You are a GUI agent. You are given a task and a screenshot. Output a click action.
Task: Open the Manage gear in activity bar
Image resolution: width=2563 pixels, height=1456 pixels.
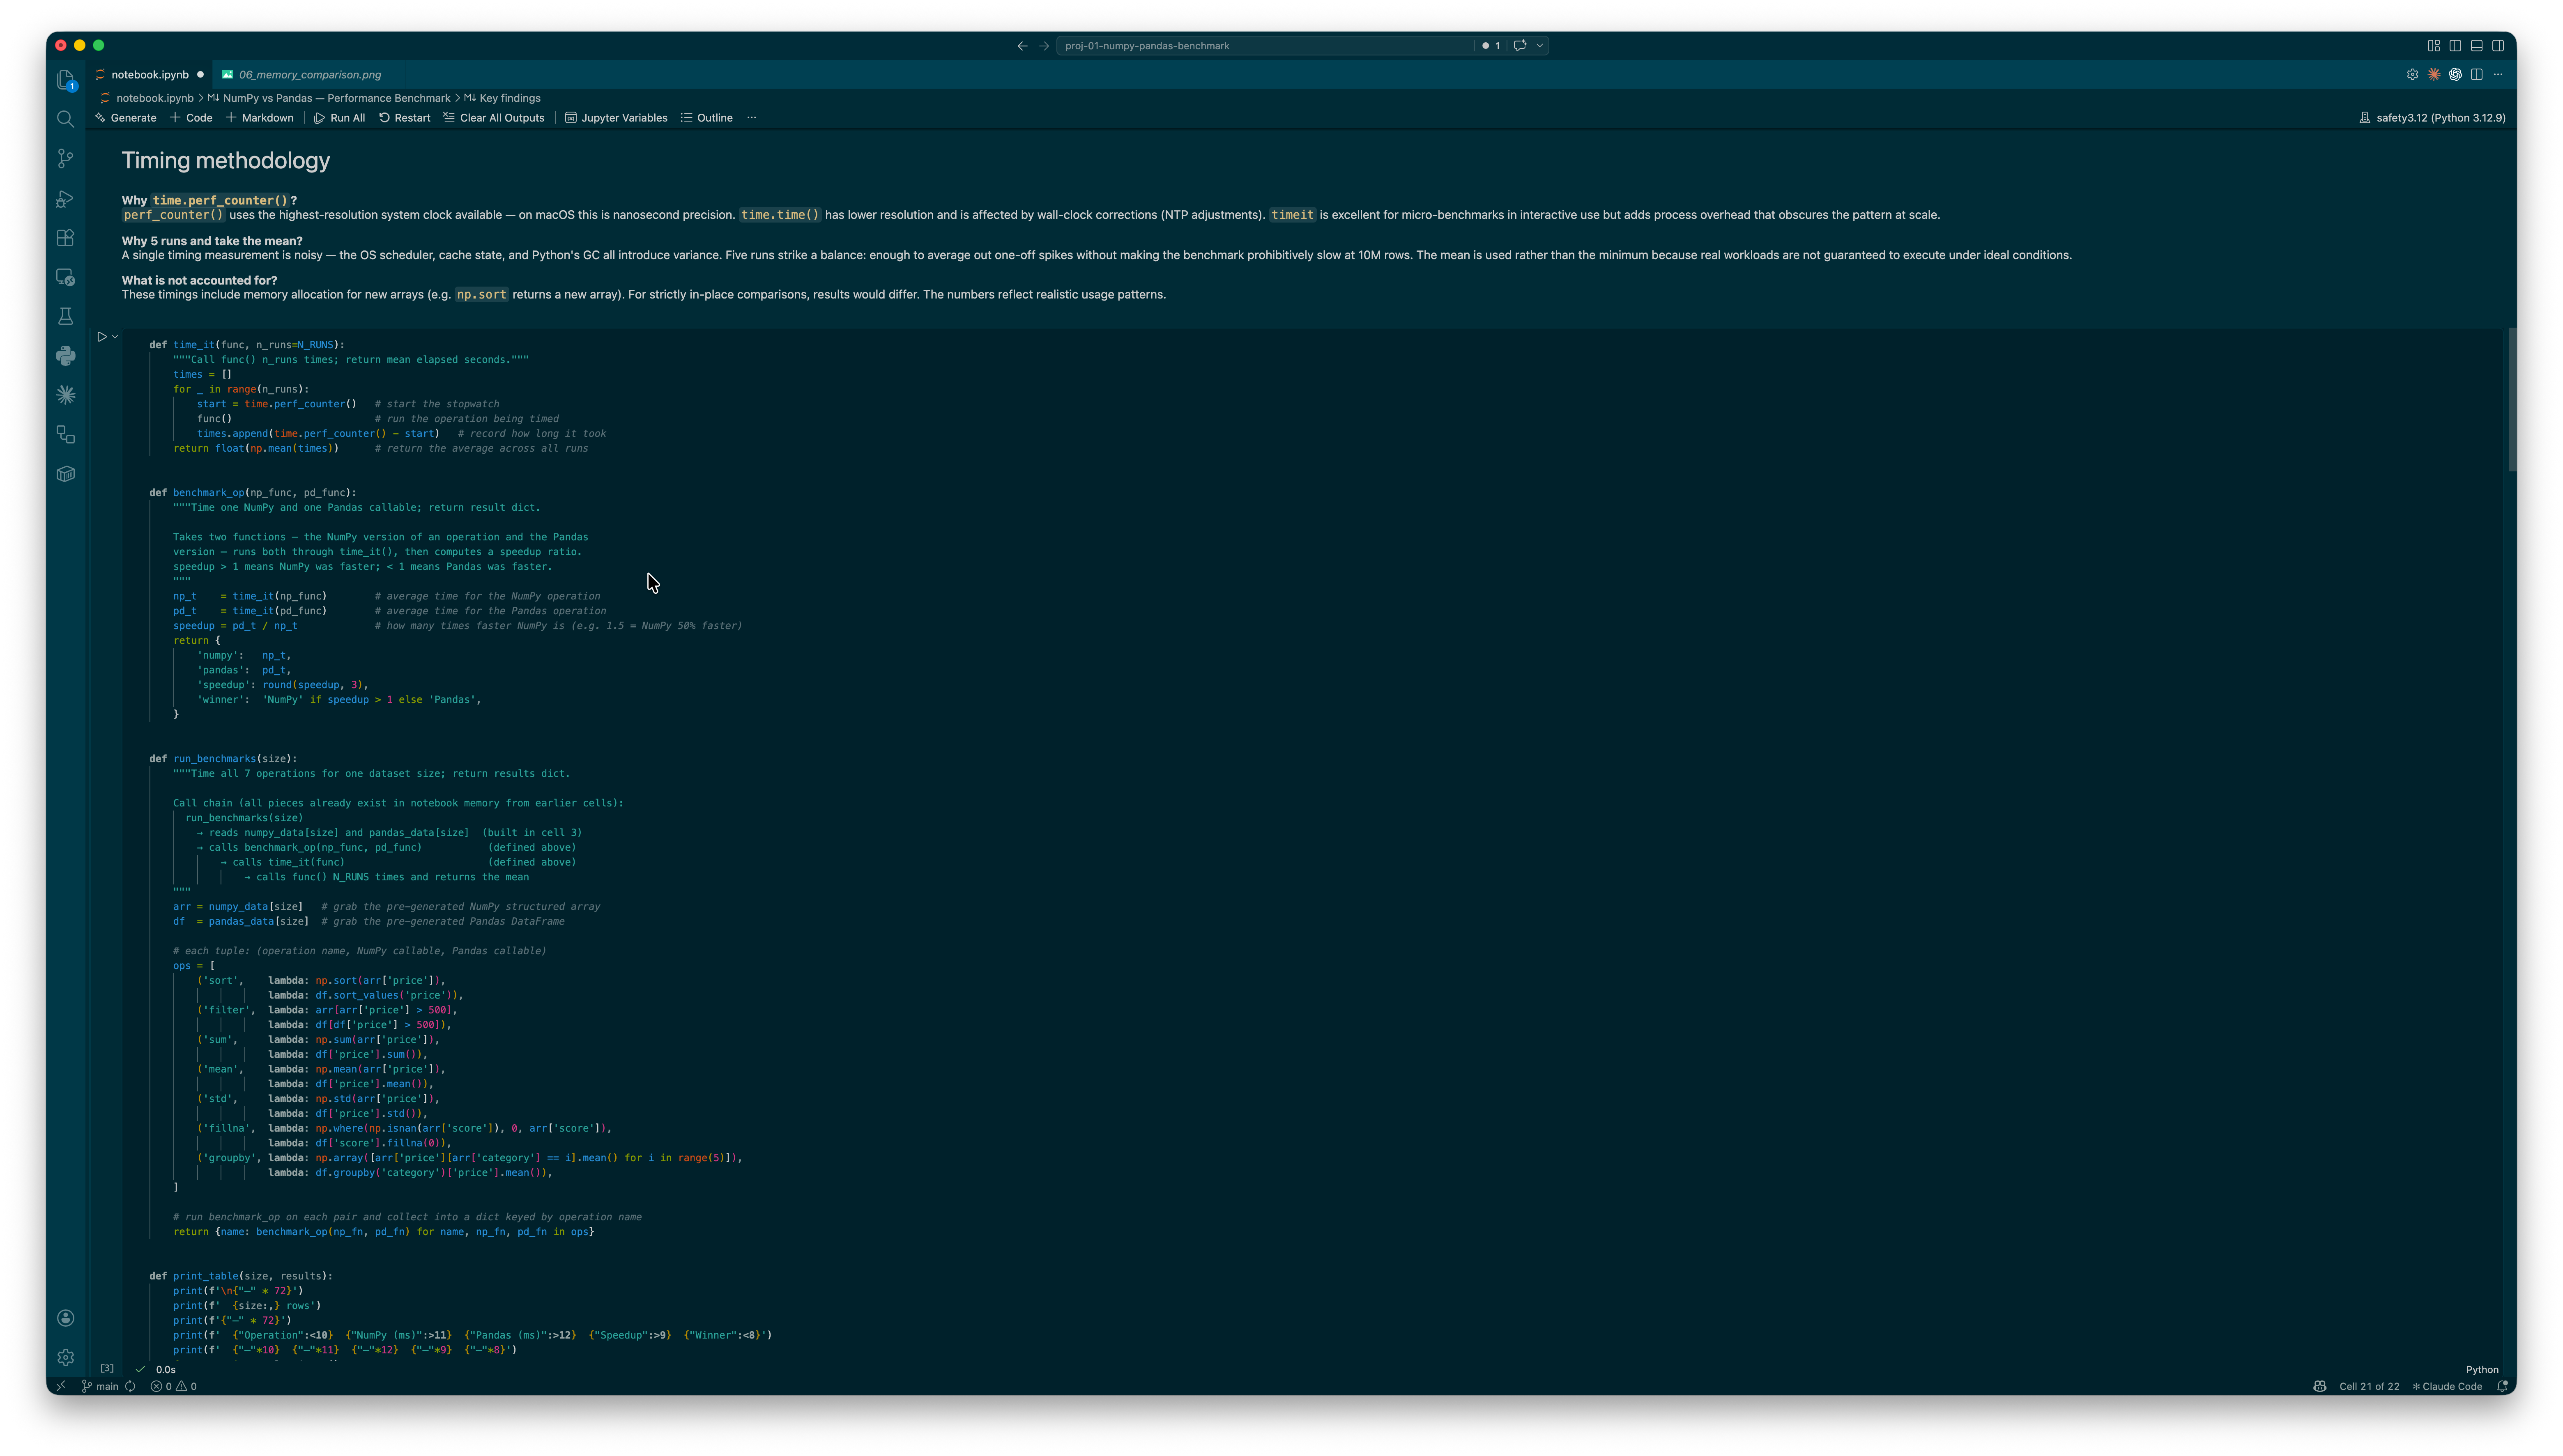(66, 1357)
